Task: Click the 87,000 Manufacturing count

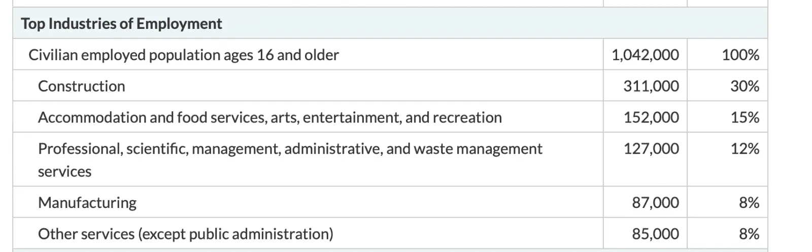Action: click(655, 202)
